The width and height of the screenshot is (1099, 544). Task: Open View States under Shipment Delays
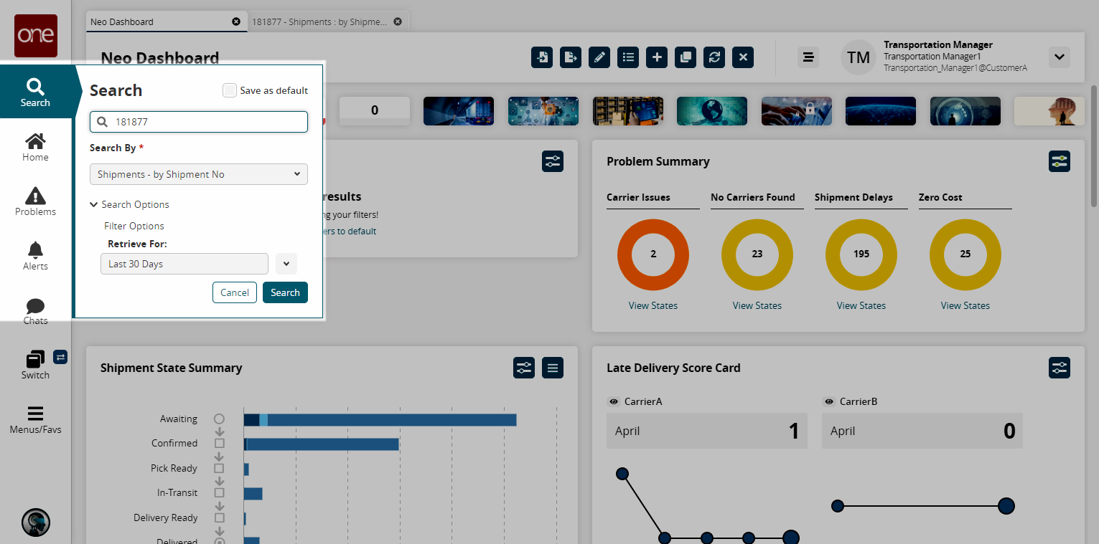[861, 305]
